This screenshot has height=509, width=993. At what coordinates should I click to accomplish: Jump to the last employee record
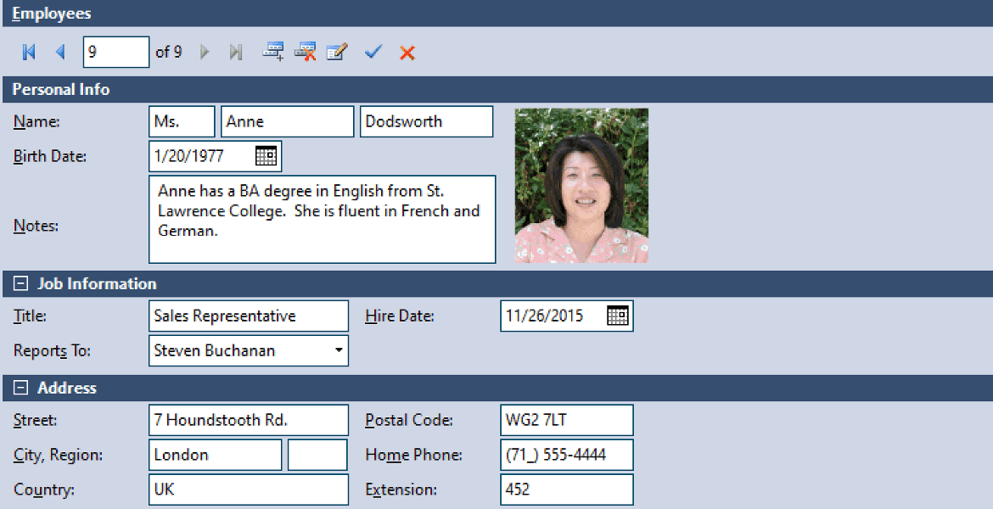[x=236, y=52]
